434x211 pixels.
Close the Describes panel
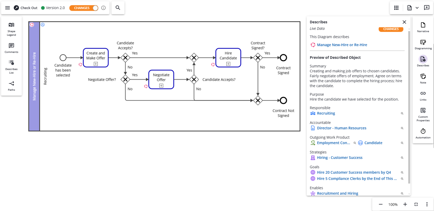click(x=404, y=22)
